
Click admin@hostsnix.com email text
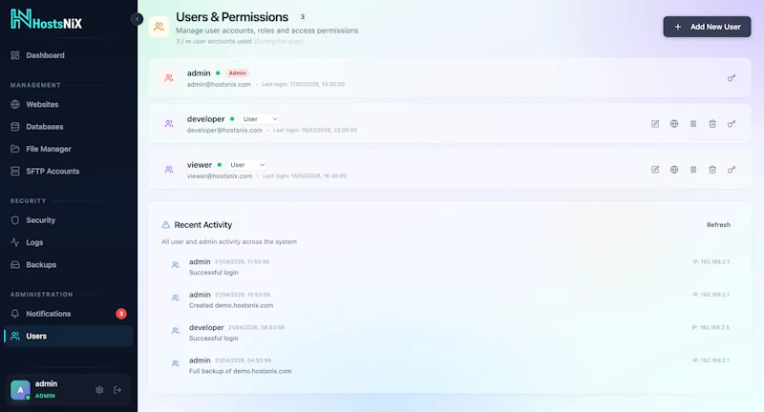point(219,85)
